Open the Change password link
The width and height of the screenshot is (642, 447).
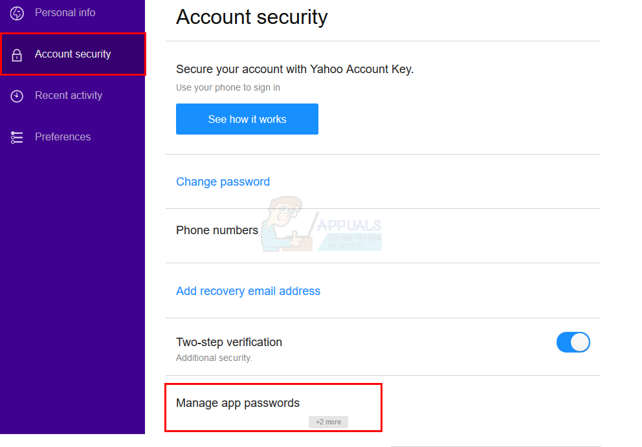tap(223, 182)
